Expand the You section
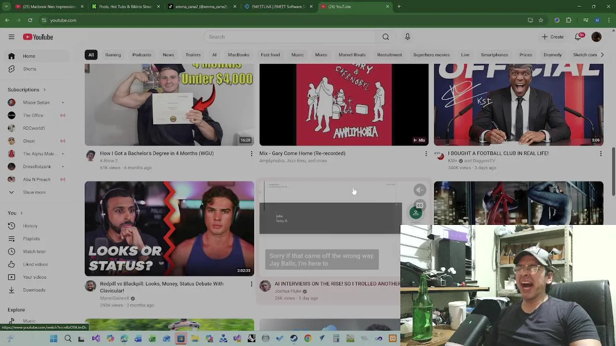The height and width of the screenshot is (346, 616). [15, 213]
